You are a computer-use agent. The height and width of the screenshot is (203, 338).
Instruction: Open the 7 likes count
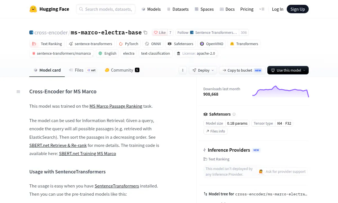pyautogui.click(x=170, y=32)
